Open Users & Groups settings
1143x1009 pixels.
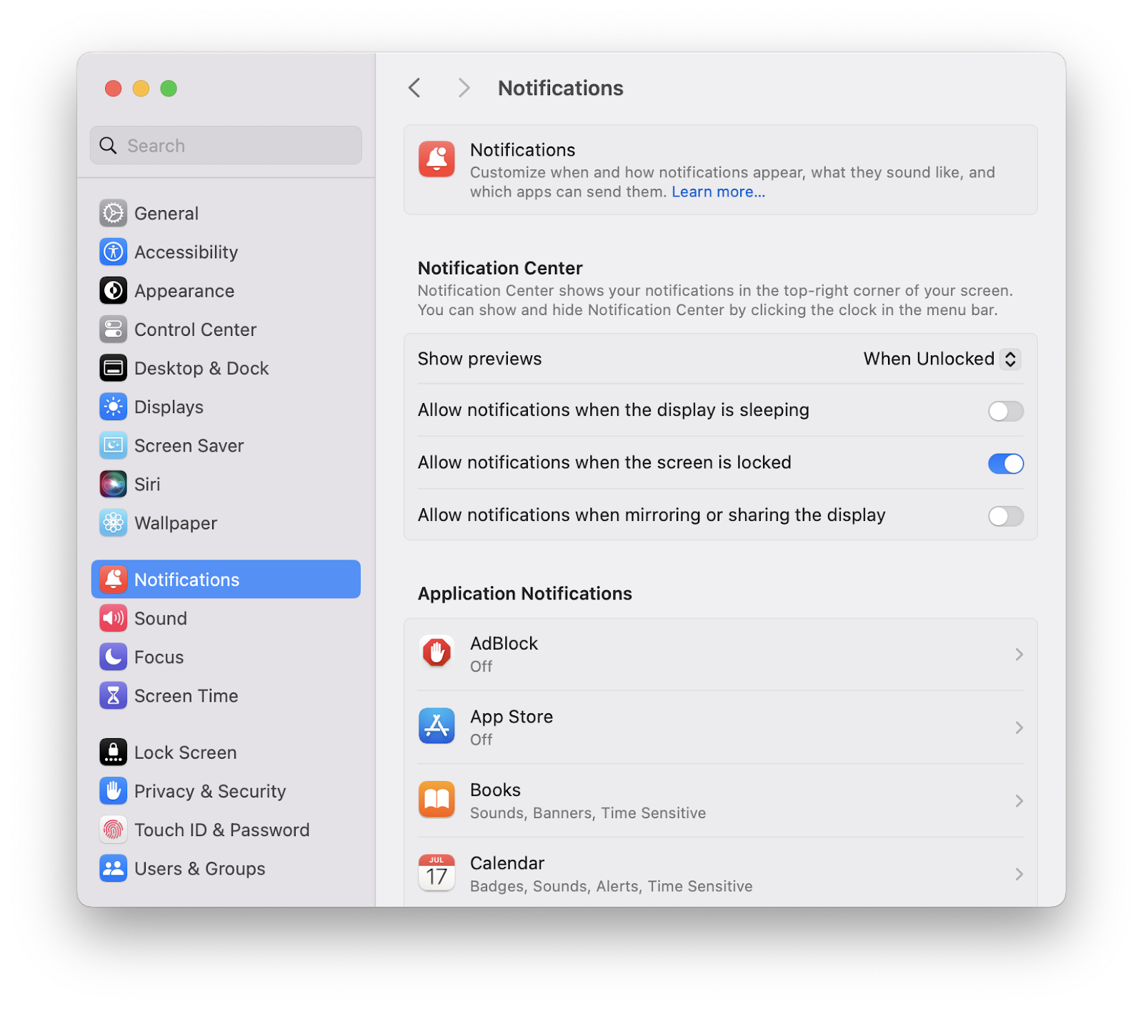(226, 868)
